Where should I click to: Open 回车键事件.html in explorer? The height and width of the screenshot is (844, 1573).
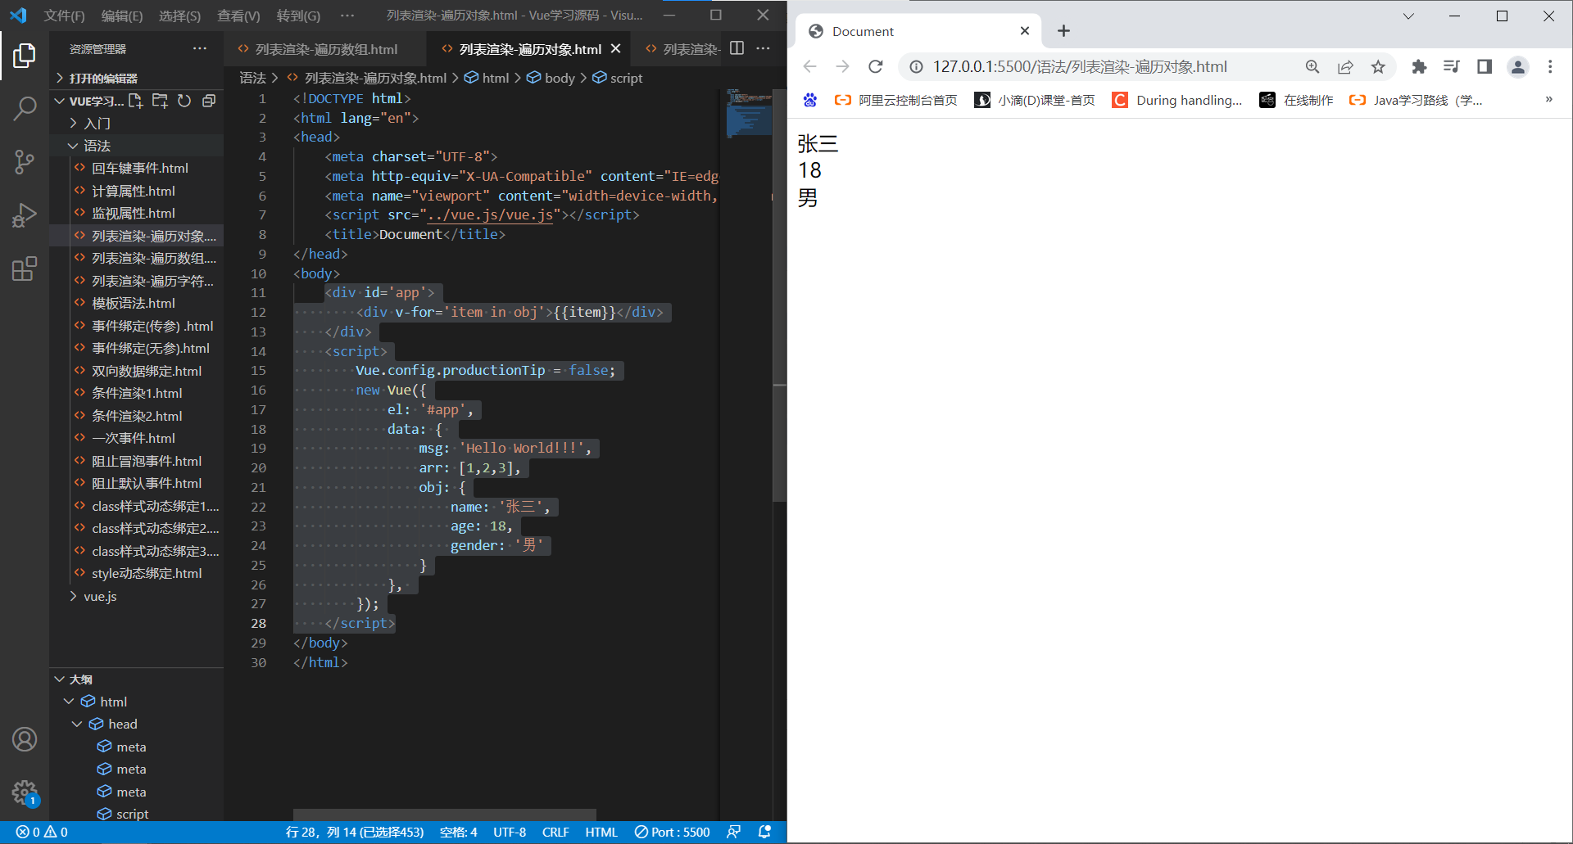pyautogui.click(x=140, y=168)
